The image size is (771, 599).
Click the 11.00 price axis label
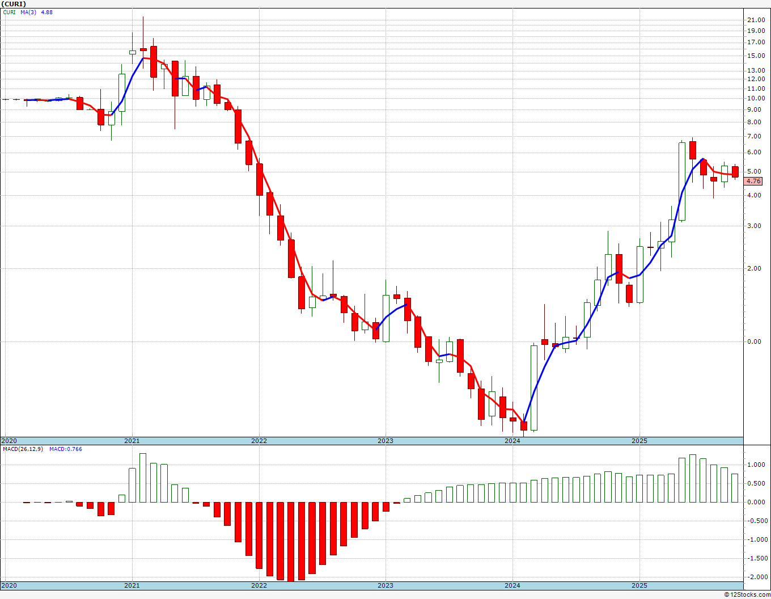[756, 88]
